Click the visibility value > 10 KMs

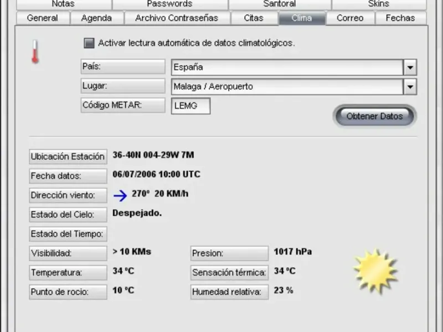(132, 252)
